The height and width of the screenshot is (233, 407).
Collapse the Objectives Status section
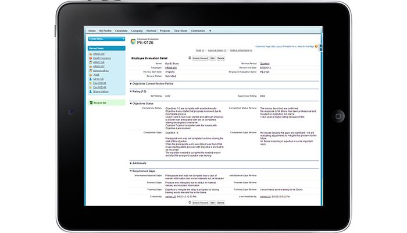(131, 104)
